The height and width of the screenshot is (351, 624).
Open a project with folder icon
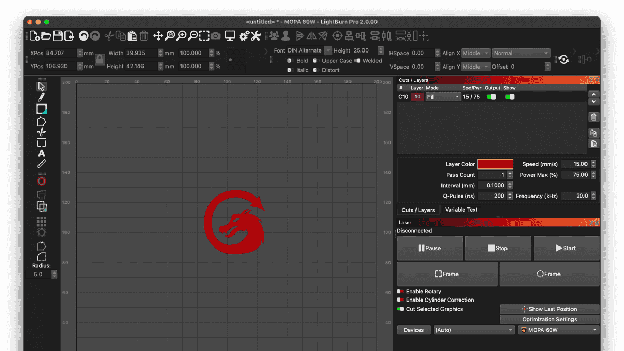[x=46, y=36]
